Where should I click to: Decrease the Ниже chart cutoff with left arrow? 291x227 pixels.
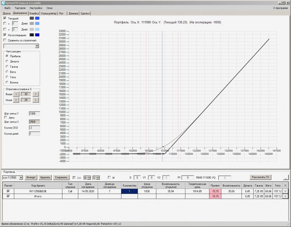(16, 100)
